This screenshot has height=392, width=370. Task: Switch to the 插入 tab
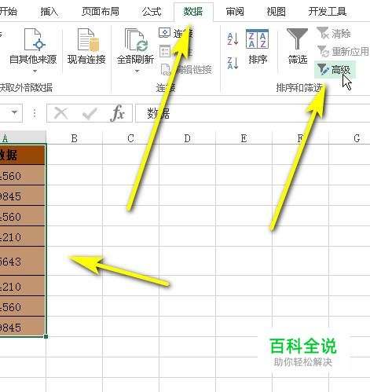[49, 12]
